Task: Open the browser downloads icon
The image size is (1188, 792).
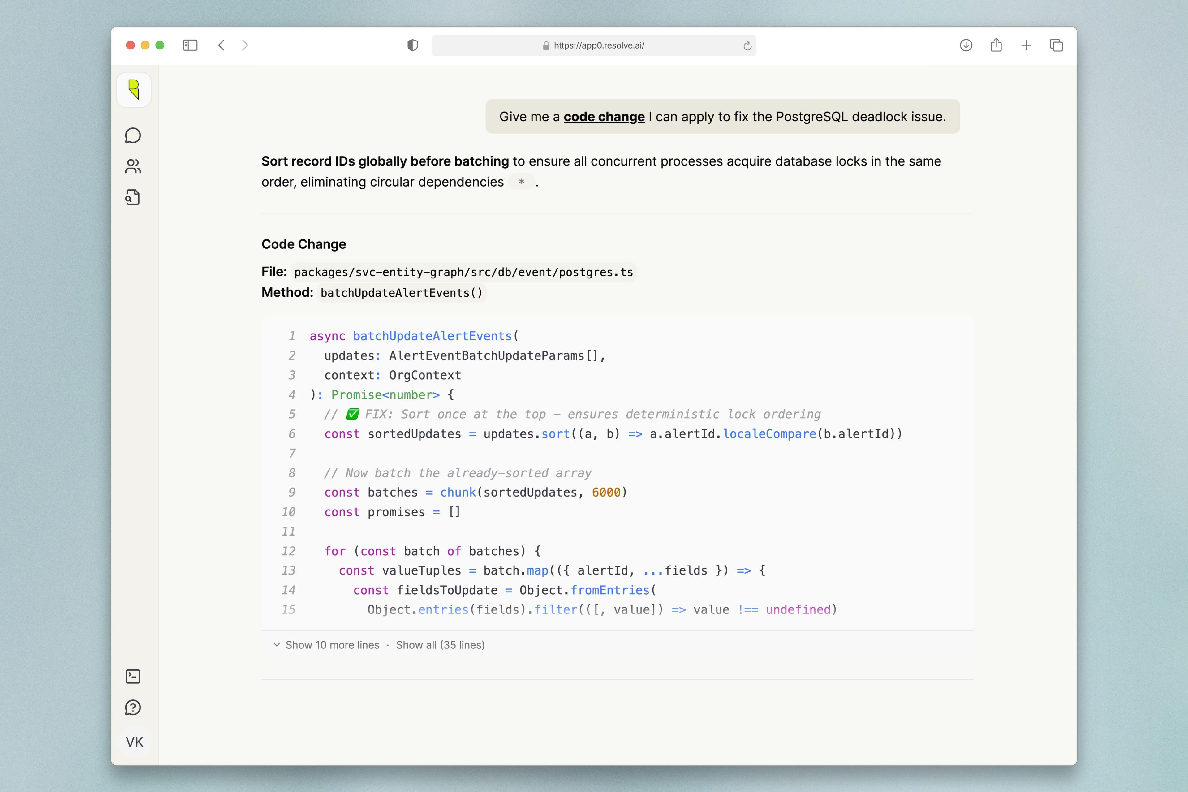Action: pos(966,45)
